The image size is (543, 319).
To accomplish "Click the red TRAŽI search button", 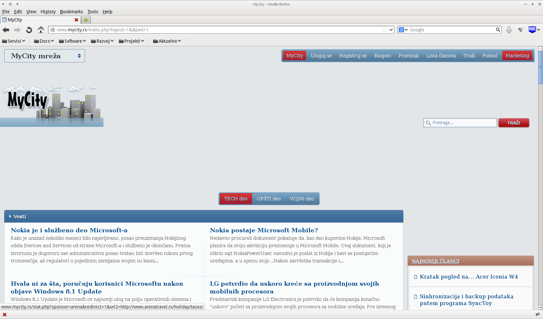I will pyautogui.click(x=514, y=123).
